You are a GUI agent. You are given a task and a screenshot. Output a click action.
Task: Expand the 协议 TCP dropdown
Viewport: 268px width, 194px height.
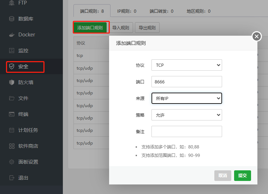pyautogui.click(x=186, y=65)
